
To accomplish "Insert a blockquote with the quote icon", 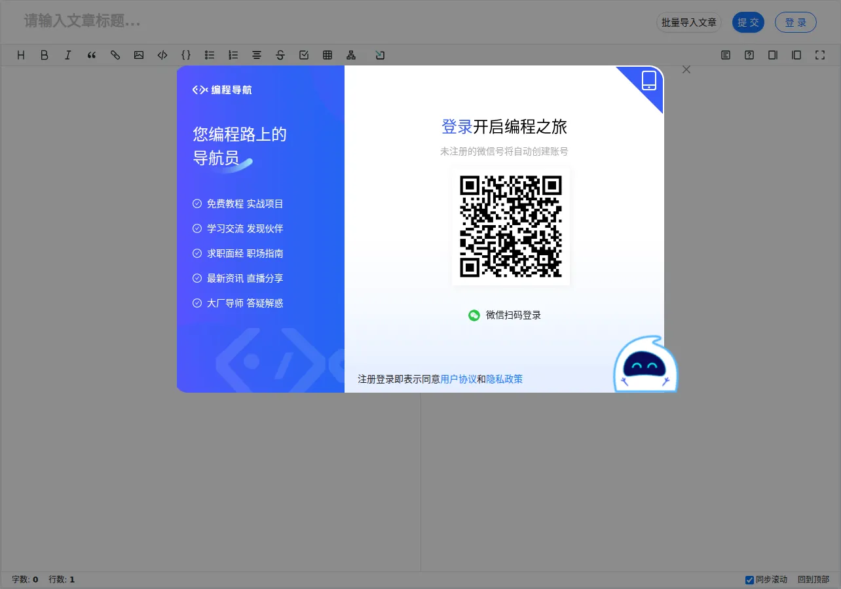I will 92,55.
